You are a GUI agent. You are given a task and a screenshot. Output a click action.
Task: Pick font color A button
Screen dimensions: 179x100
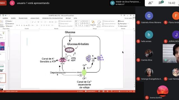(37, 25)
